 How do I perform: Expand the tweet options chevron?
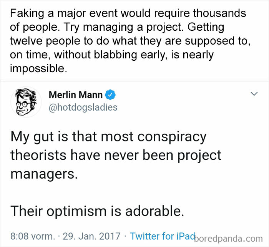254,94
